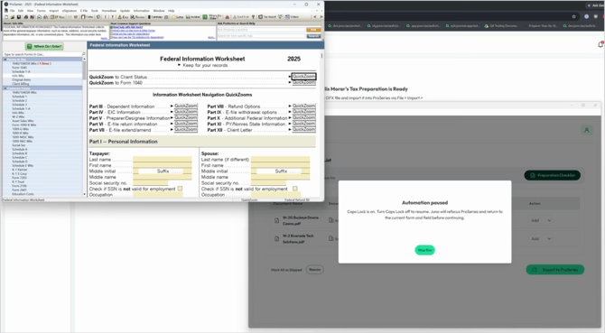Viewport: 605px width, 333px height.
Task: Select Schedule C in forms list
Action: click(20, 157)
